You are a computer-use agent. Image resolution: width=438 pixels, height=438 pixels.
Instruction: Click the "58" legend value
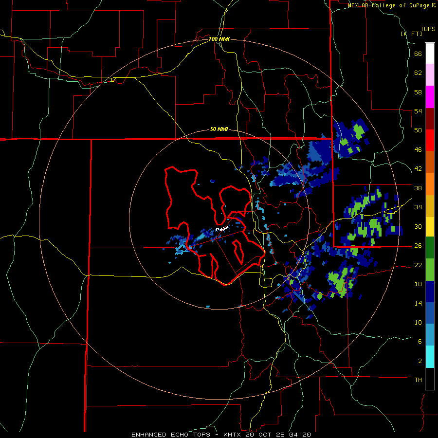coord(418,92)
